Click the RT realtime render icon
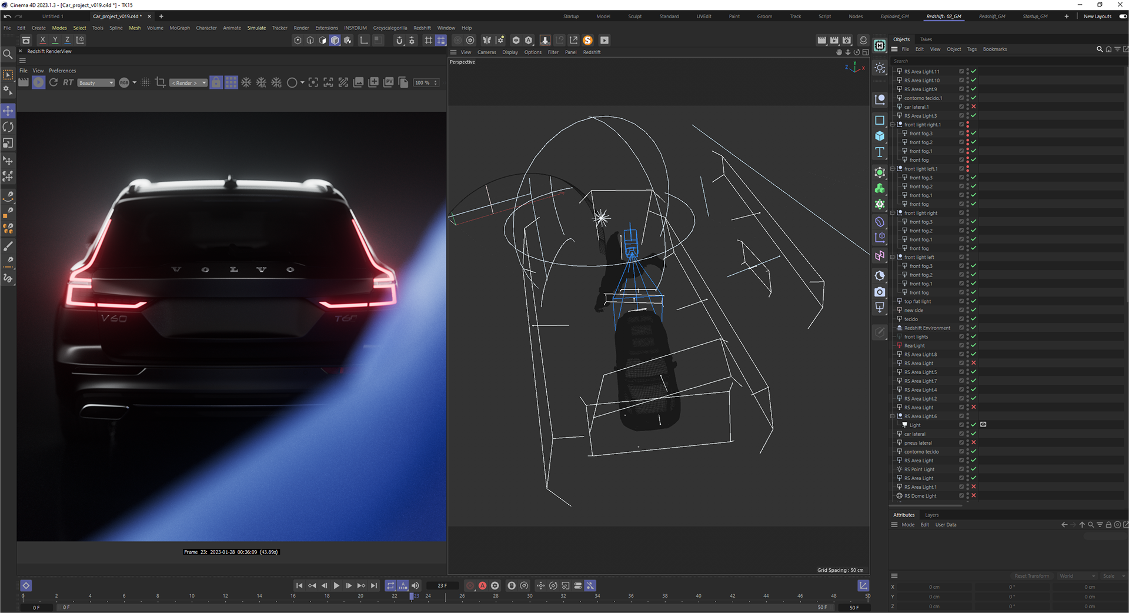This screenshot has width=1129, height=613. coord(68,82)
